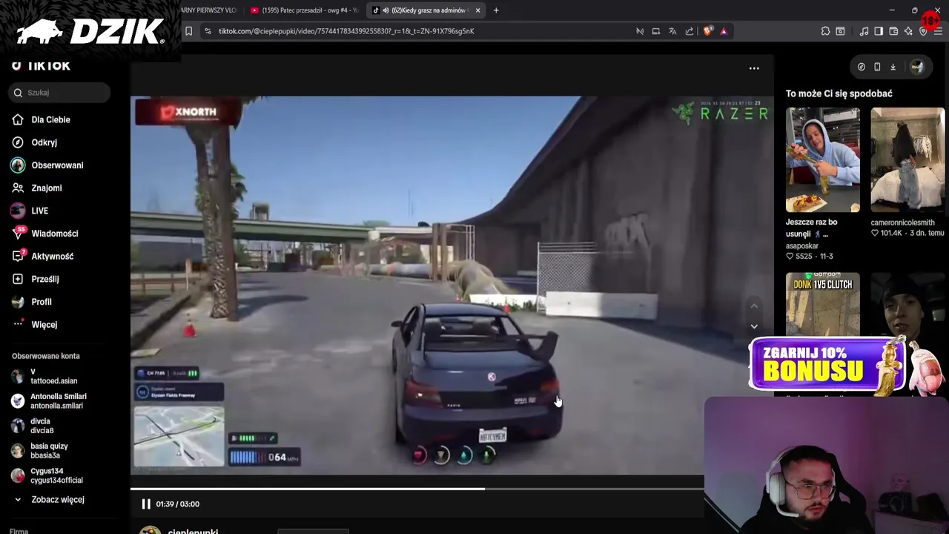949x534 pixels.
Task: Click the search magnifier icon
Action: pos(18,93)
